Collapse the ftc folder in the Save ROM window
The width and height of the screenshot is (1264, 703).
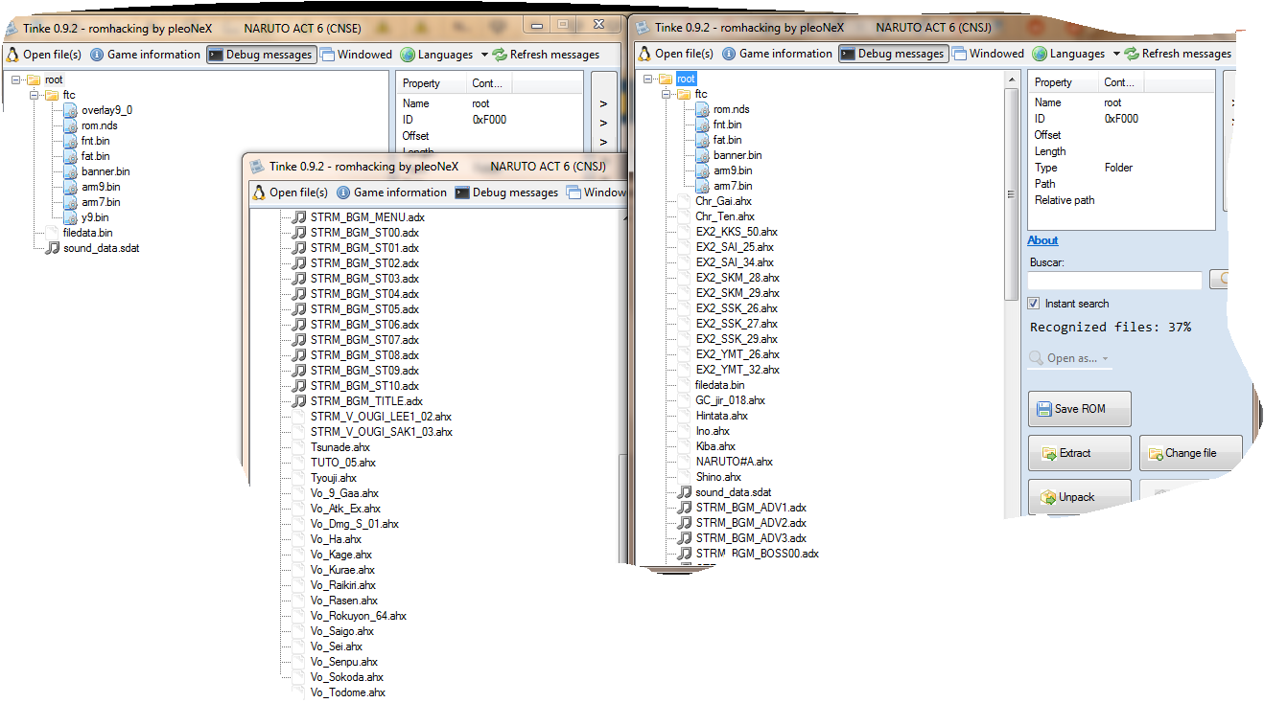[667, 94]
